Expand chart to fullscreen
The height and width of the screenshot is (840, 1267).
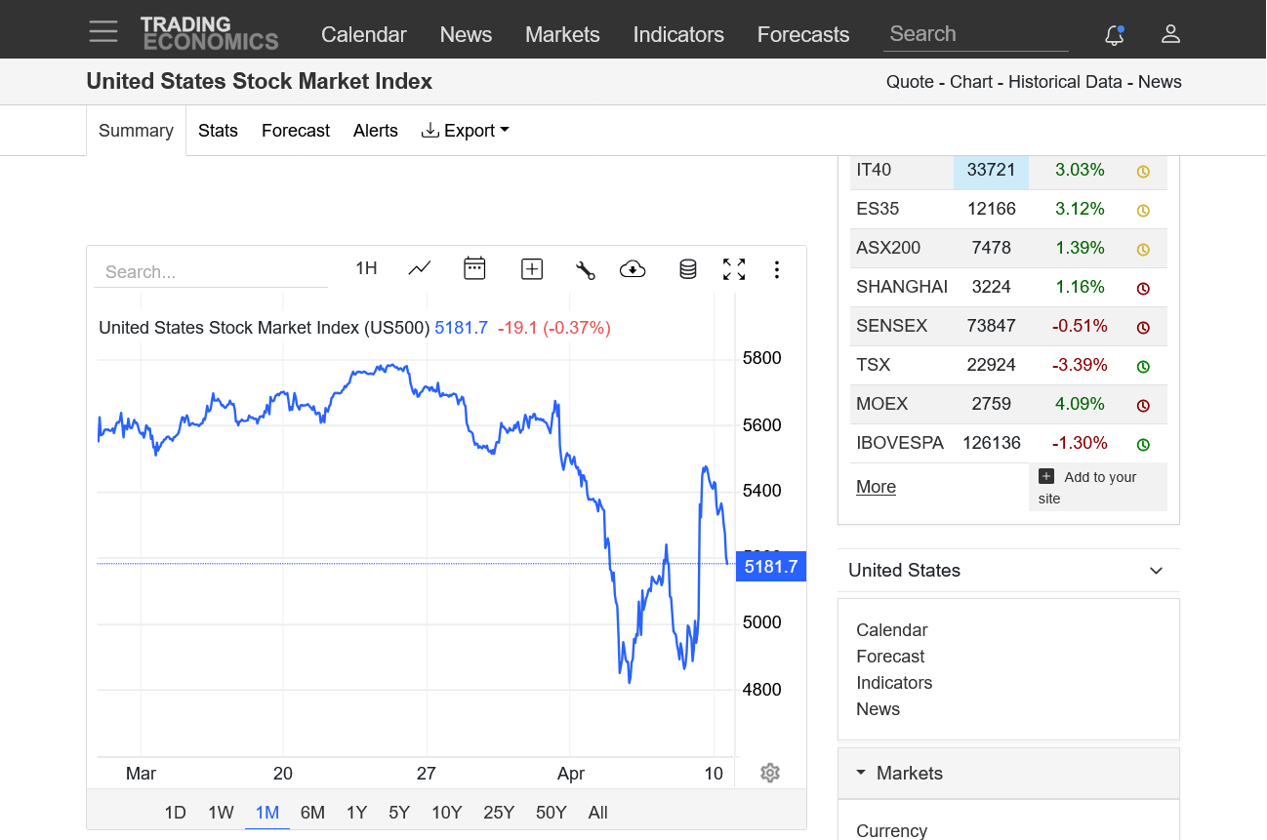click(734, 269)
